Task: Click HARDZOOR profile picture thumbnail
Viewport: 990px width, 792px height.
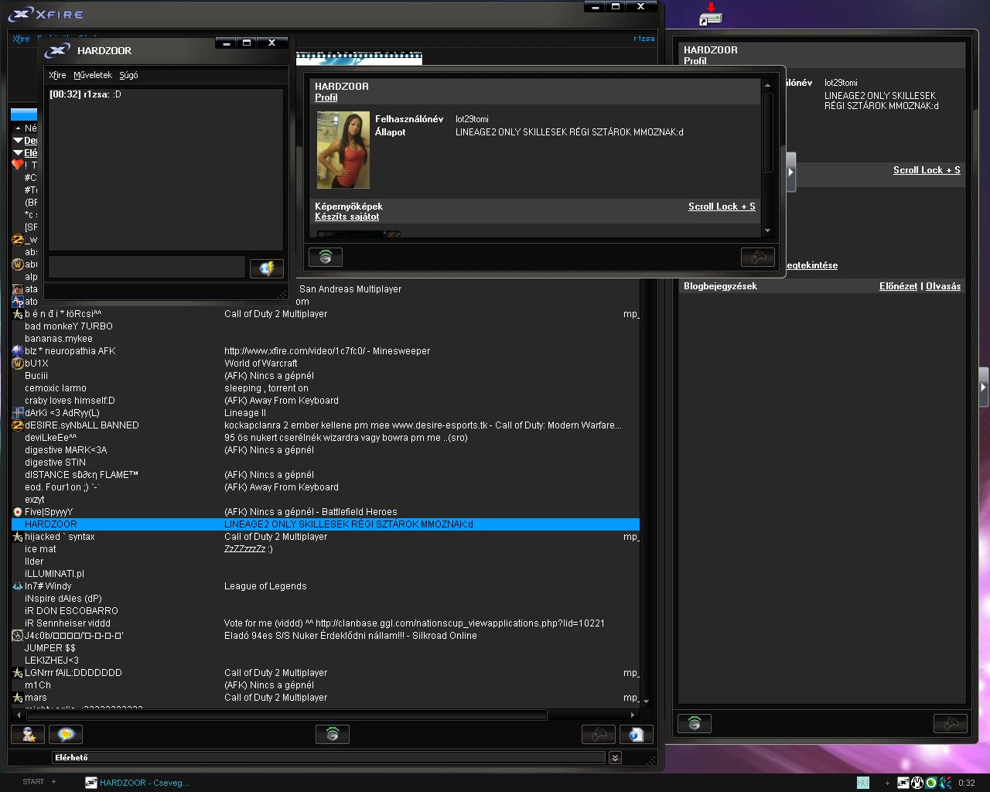Action: (343, 150)
